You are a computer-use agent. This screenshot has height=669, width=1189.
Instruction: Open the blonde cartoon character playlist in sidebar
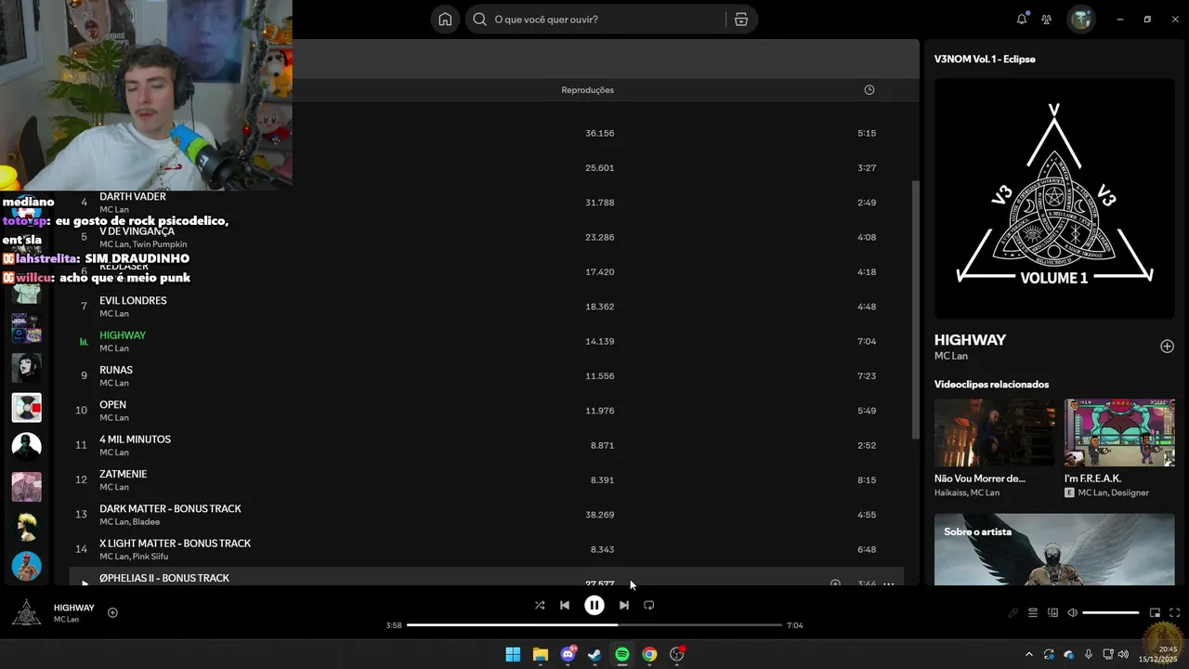[26, 526]
